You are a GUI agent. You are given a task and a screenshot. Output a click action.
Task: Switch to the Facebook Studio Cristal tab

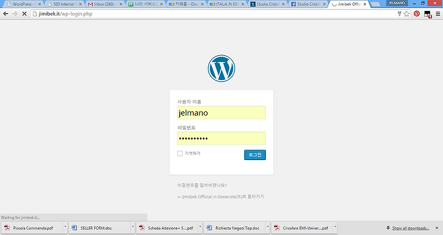pyautogui.click(x=308, y=4)
